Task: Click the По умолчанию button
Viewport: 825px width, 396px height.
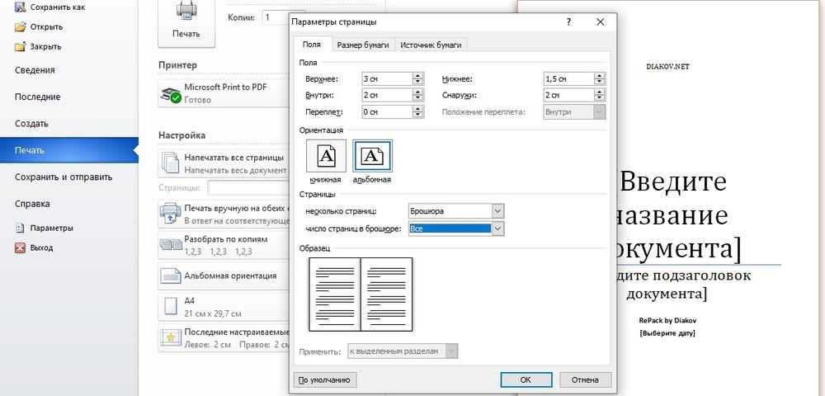Action: 325,380
